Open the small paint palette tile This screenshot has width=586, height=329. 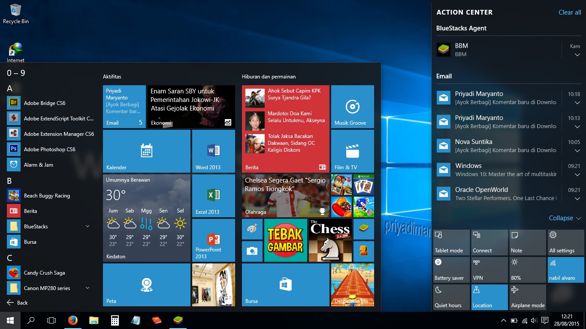[252, 229]
